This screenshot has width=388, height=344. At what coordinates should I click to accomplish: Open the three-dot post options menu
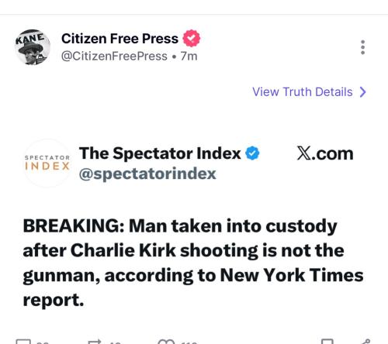click(x=362, y=47)
